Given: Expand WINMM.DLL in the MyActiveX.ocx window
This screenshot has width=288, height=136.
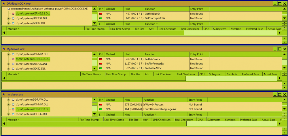Looking at the screenshot, I should click(8, 54).
